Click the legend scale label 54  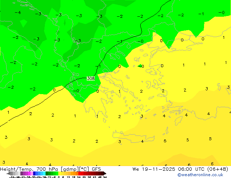tap(105, 177)
